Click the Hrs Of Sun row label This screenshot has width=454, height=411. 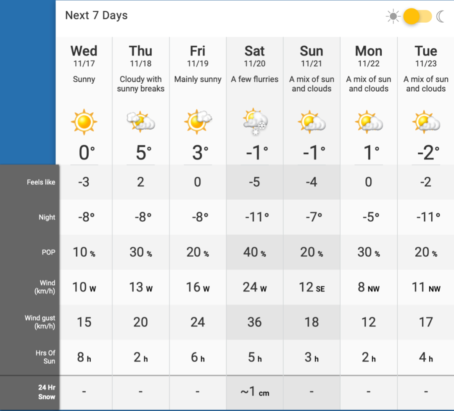45,357
